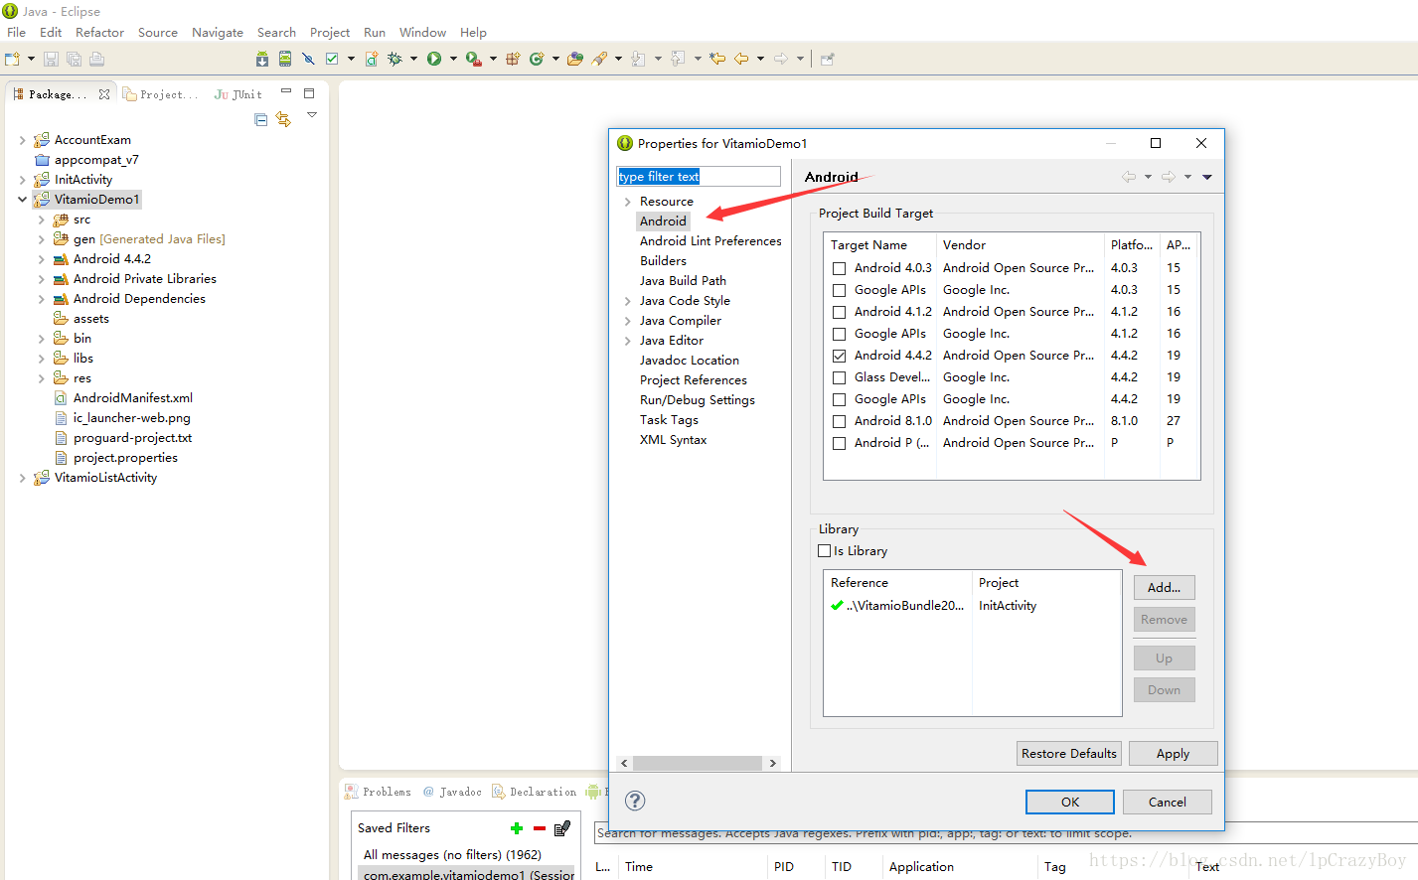Expand the Android Private Libraries node

click(x=41, y=279)
